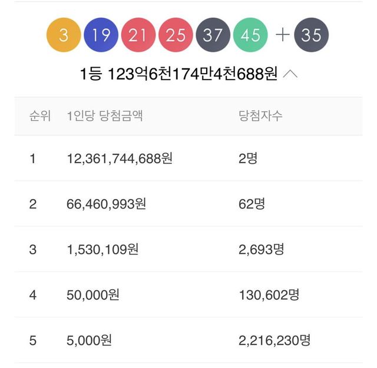Click the 1,530,109원 third prize amount
The height and width of the screenshot is (368, 377).
pos(103,249)
